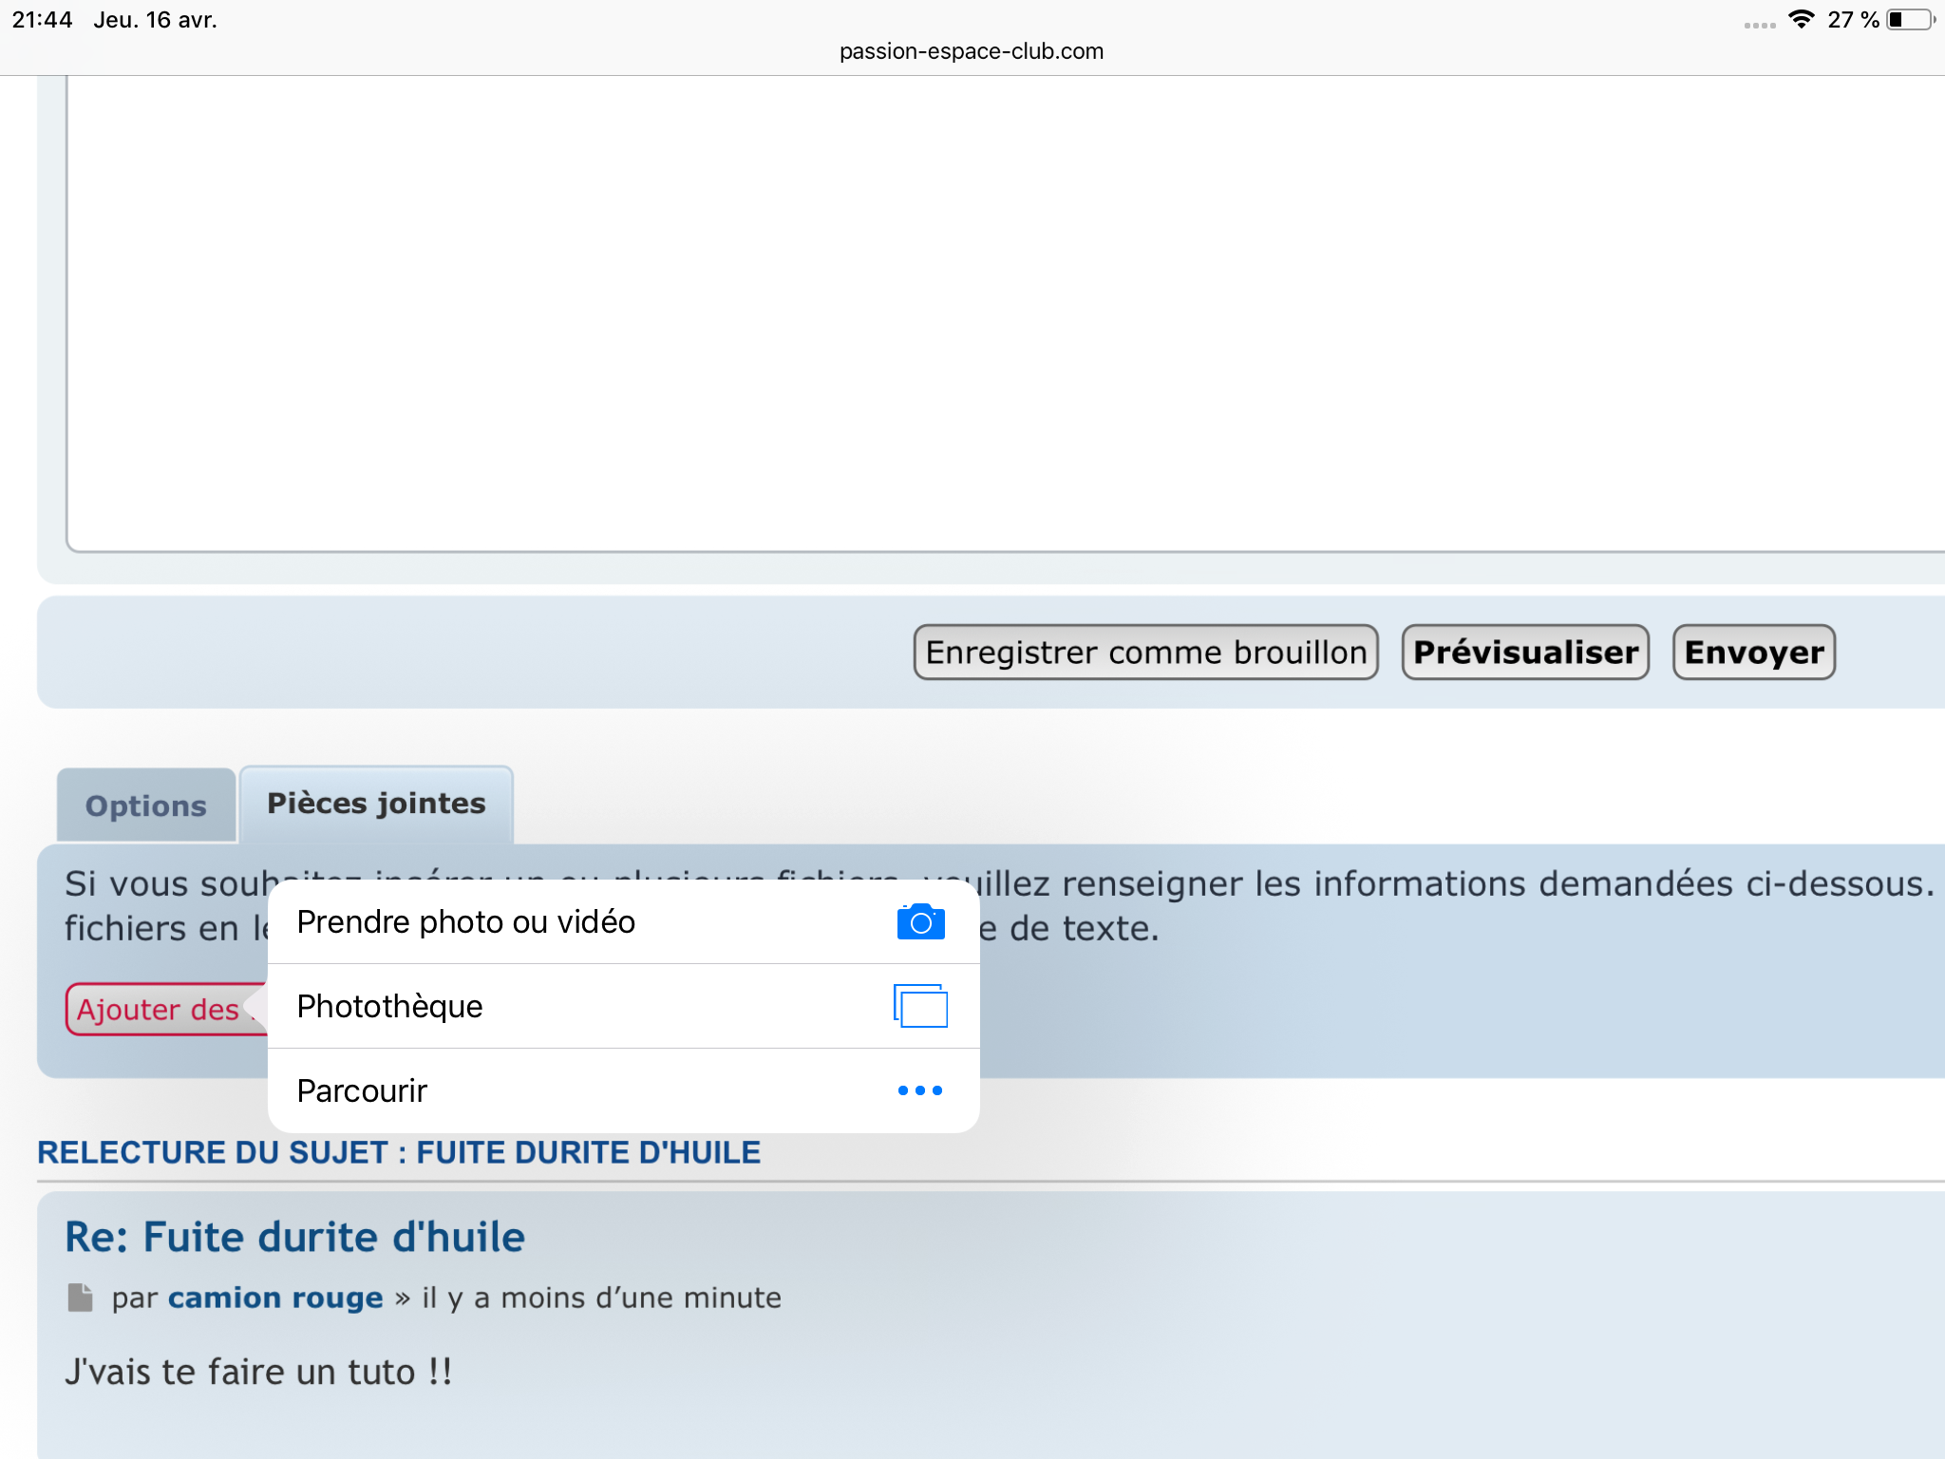Click the post document icon before 'par'

81,1298
